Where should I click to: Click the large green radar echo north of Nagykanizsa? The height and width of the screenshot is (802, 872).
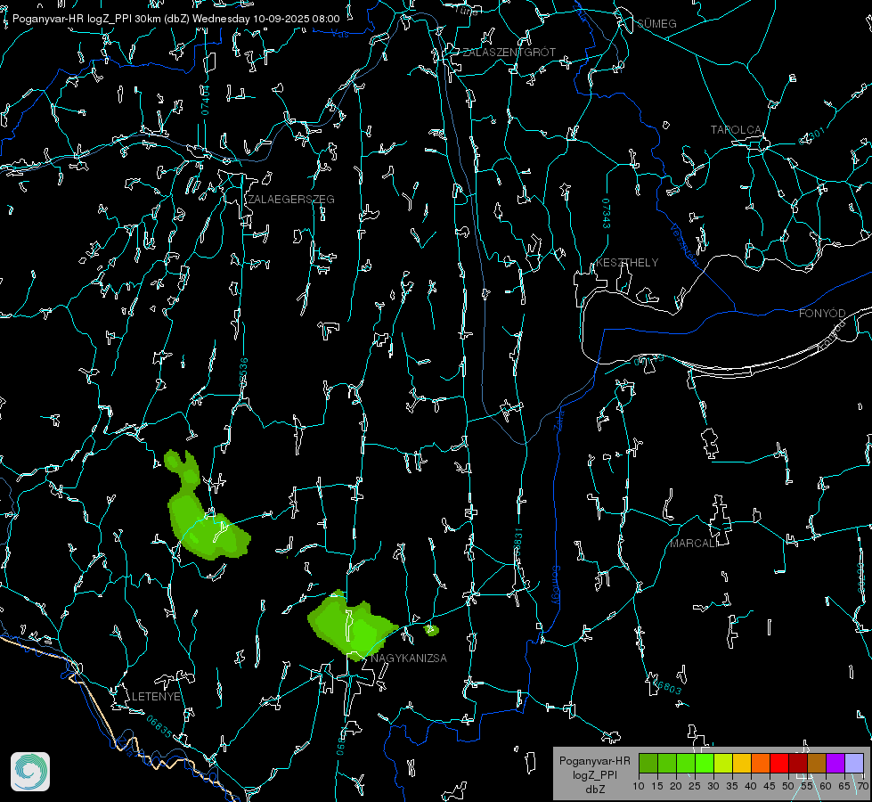pyautogui.click(x=352, y=626)
